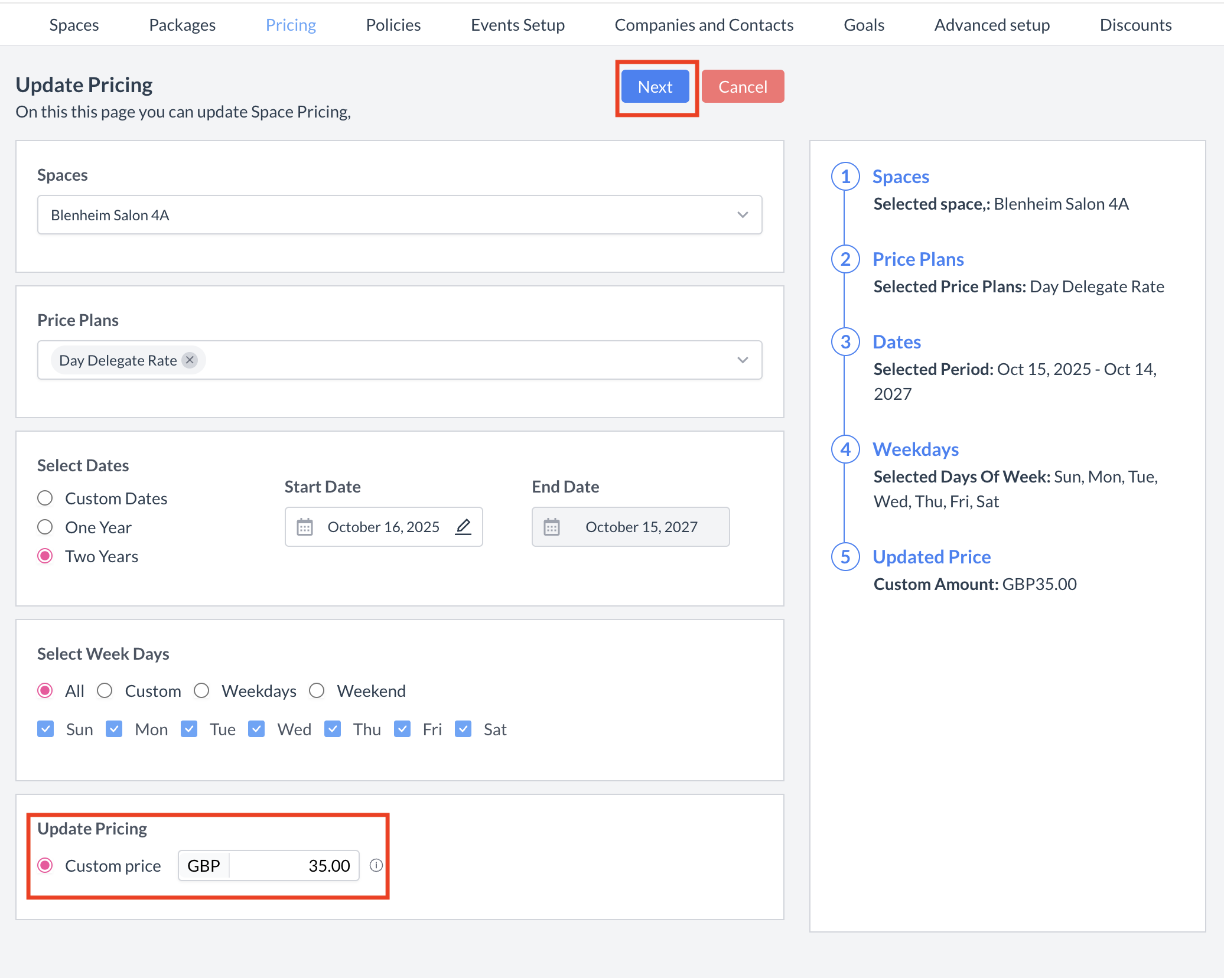
Task: Click the pencil edit icon on Start Date
Action: [x=464, y=527]
